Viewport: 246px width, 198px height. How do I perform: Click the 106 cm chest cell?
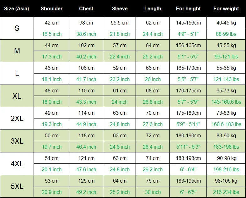point(86,68)
